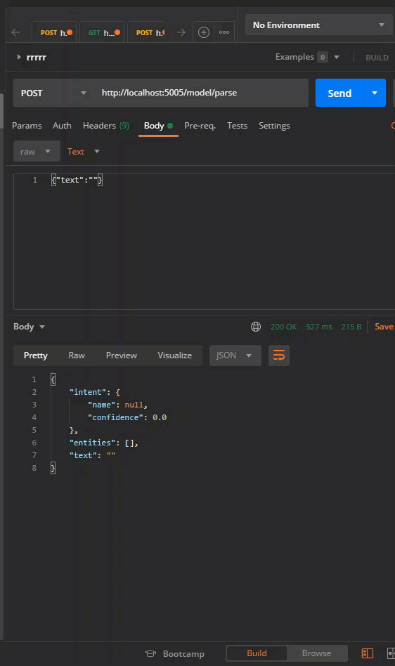Open the JSON response format dropdown
Image resolution: width=395 pixels, height=666 pixels.
235,355
